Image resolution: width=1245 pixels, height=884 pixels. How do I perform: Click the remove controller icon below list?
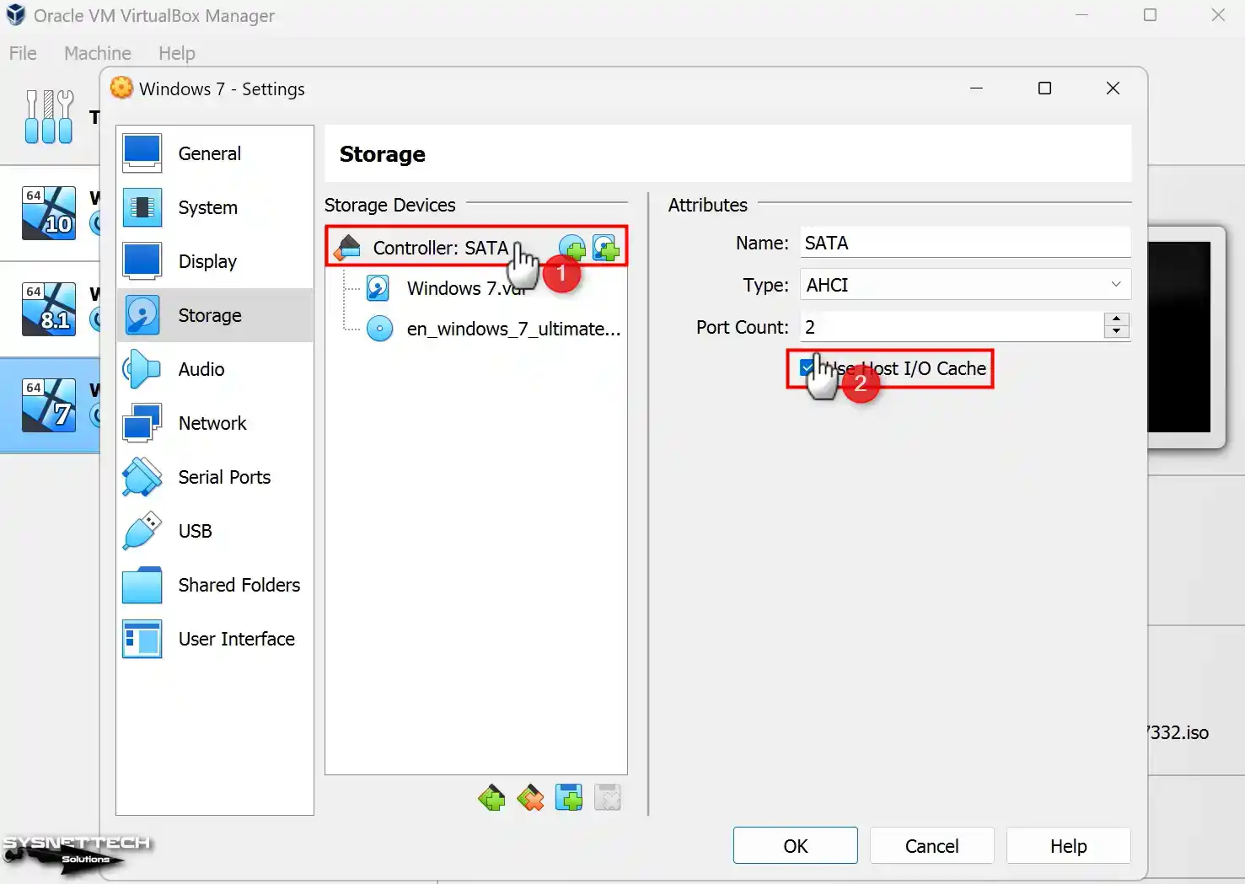tap(530, 797)
